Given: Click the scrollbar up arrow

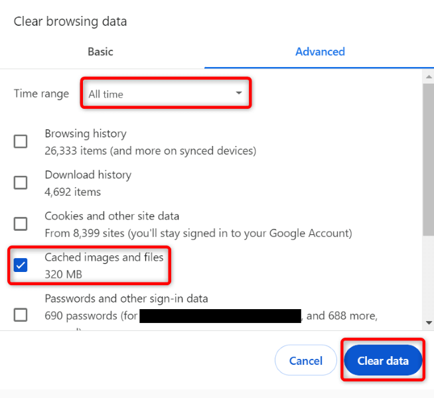Looking at the screenshot, I should (429, 78).
